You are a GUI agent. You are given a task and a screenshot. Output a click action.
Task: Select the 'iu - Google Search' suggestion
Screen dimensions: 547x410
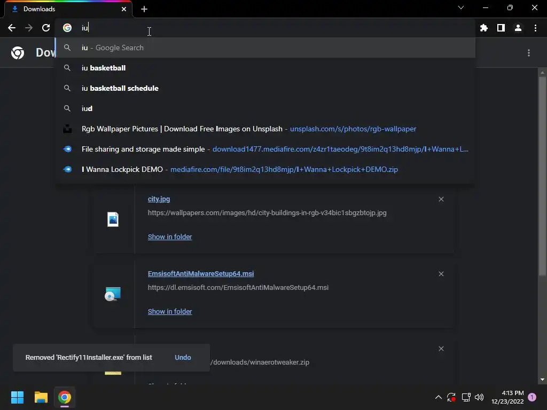(265, 48)
